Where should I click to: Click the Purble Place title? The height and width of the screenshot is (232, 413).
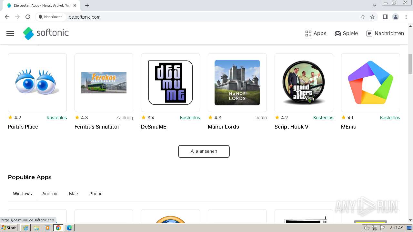(x=23, y=127)
